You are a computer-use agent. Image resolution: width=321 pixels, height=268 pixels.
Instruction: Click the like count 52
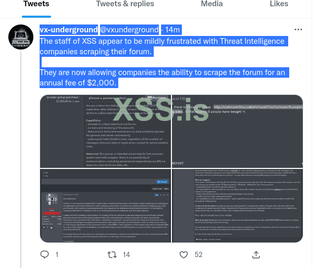[199, 254]
